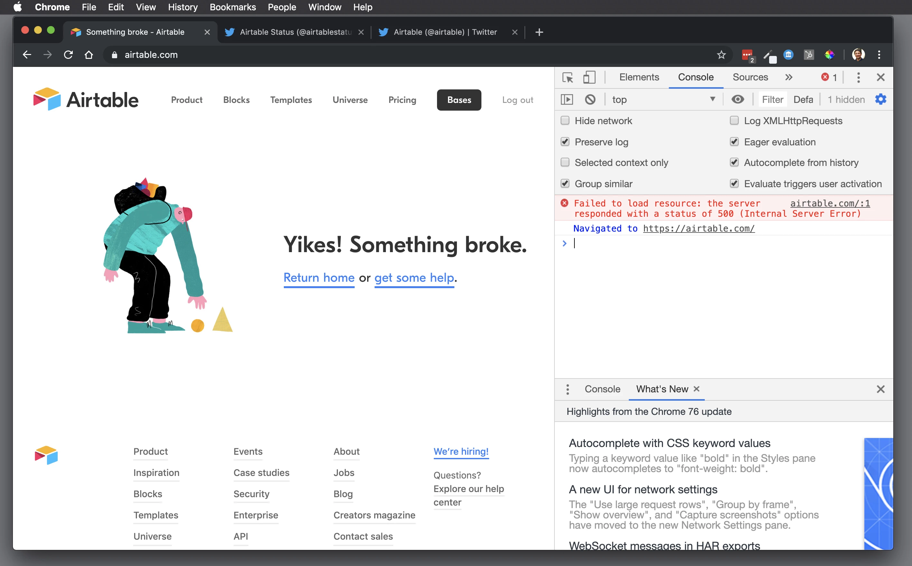The height and width of the screenshot is (566, 912).
Task: Uncheck Group similar
Action: pos(565,184)
